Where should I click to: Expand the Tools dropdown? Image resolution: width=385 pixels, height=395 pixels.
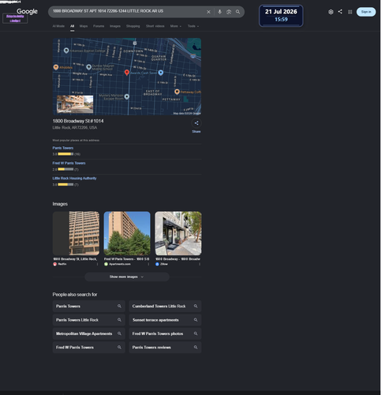193,26
